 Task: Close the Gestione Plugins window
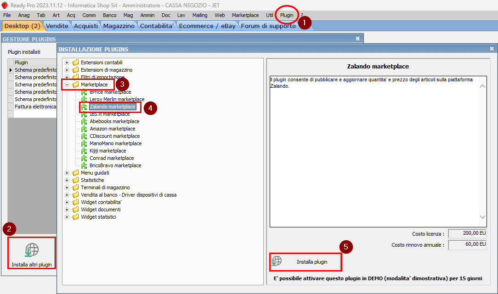point(357,39)
